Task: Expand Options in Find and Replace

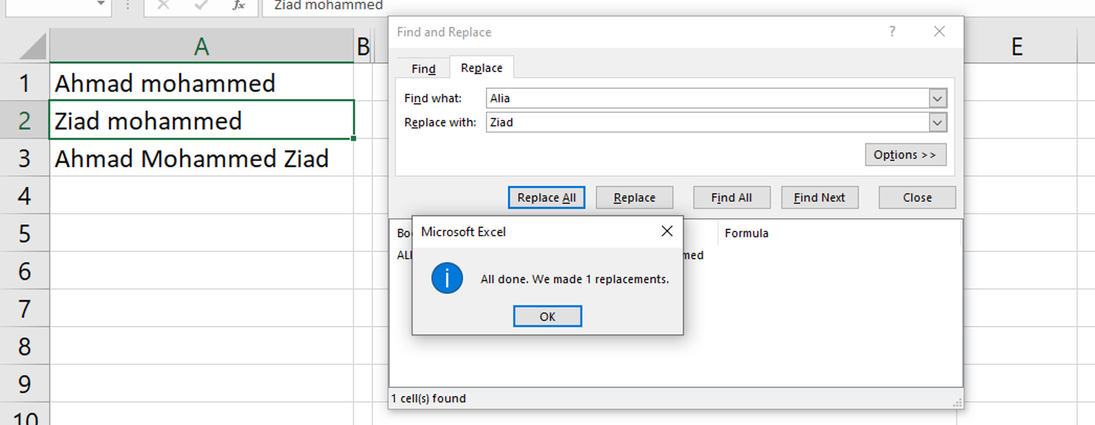Action: tap(905, 155)
